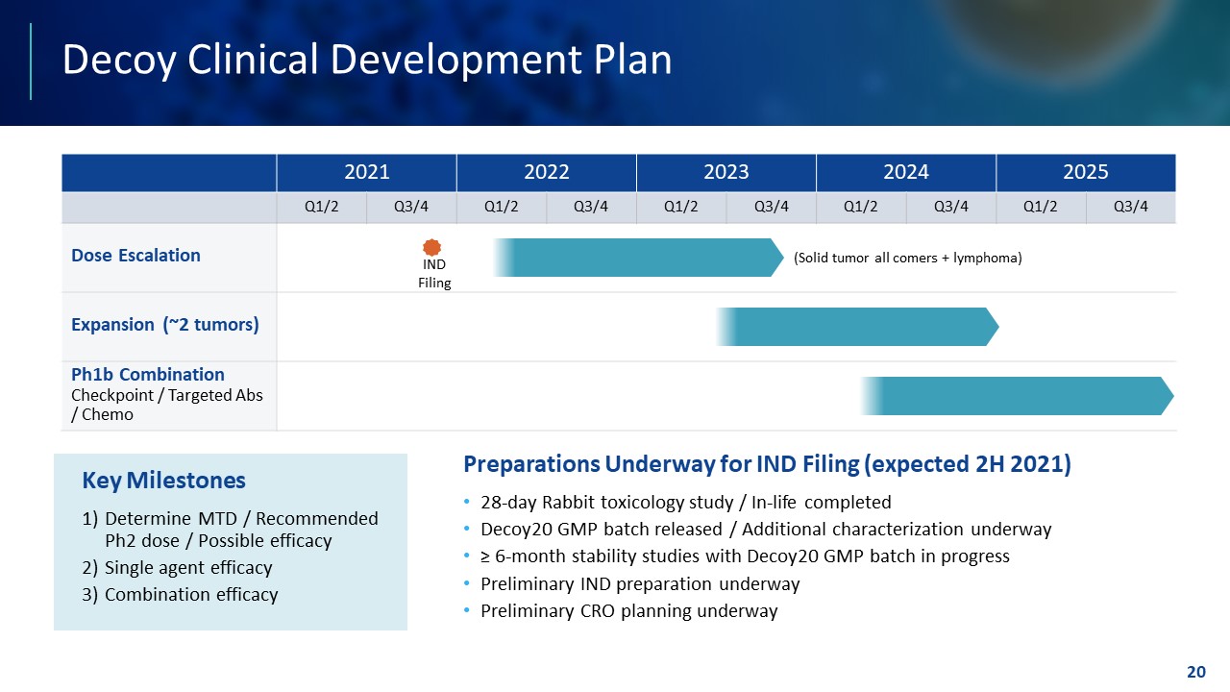This screenshot has width=1230, height=692.
Task: Select the 2024 year header cell
Action: click(x=905, y=172)
